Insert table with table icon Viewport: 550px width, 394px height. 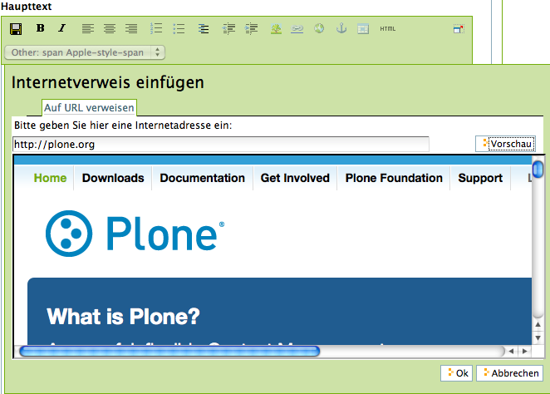363,29
